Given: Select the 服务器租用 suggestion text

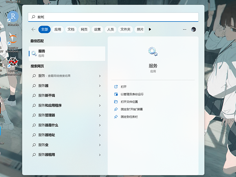Looking at the screenshot, I should point(47,155).
